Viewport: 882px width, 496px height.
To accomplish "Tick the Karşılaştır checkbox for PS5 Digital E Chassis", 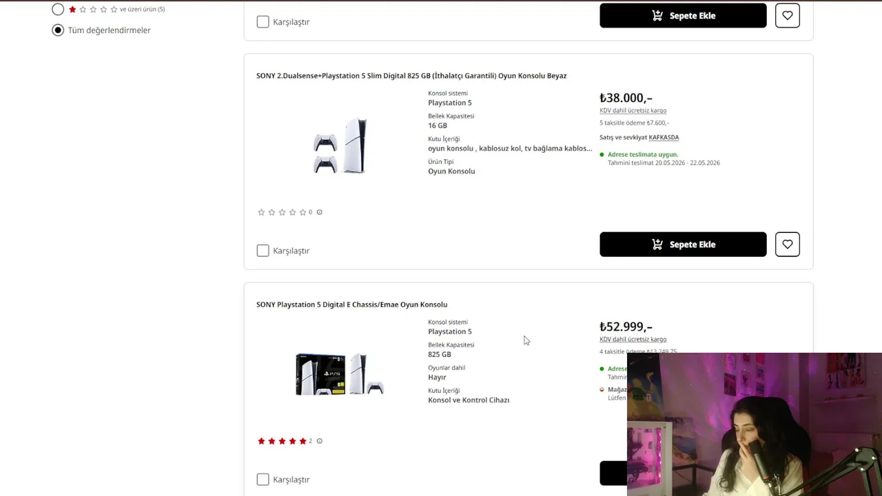I will coord(263,479).
